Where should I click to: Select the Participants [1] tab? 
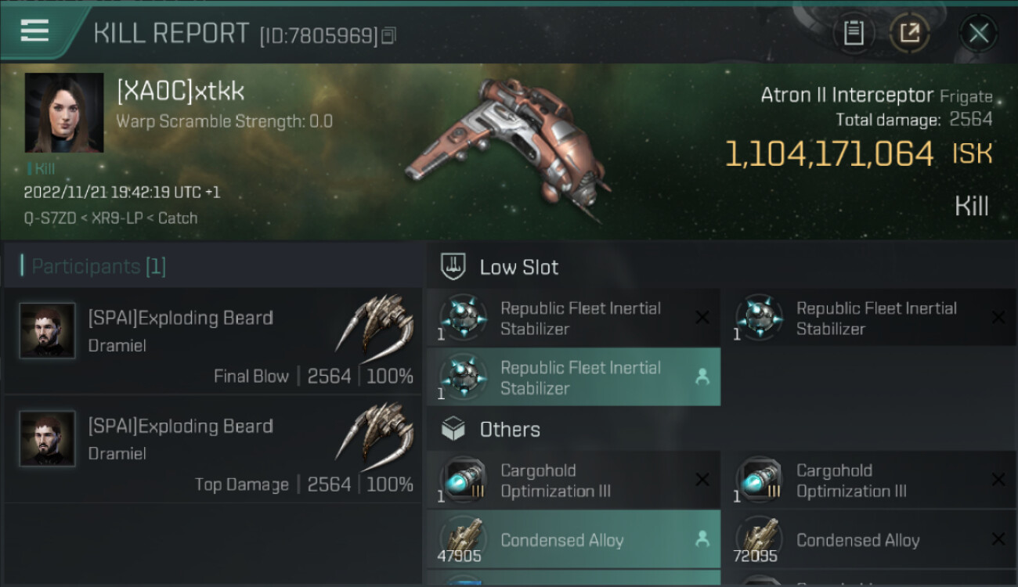pyautogui.click(x=99, y=266)
